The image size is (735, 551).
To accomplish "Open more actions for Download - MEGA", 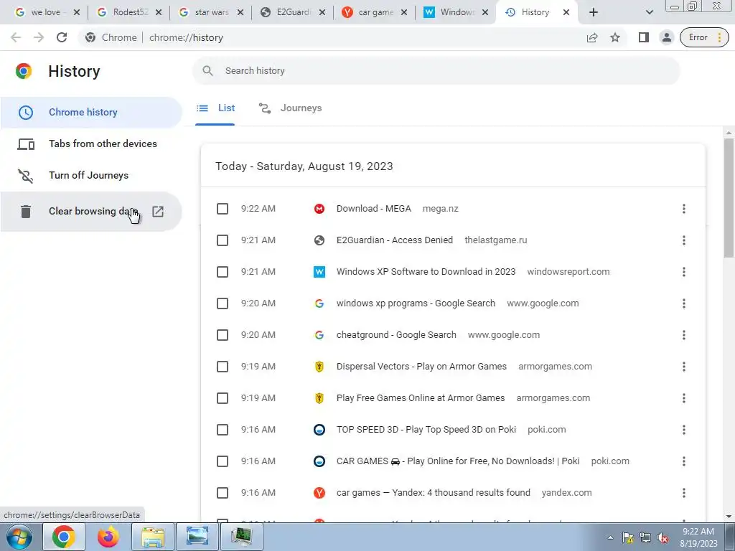I will pos(684,209).
